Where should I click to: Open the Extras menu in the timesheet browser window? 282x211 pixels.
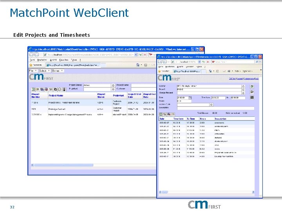199,66
